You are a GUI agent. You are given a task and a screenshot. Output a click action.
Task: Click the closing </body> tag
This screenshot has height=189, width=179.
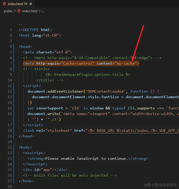26,181
